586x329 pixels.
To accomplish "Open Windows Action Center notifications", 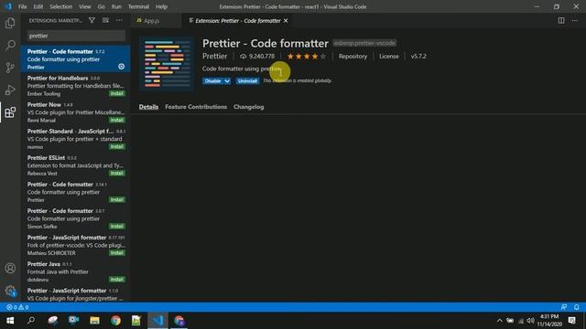I will click(x=571, y=321).
